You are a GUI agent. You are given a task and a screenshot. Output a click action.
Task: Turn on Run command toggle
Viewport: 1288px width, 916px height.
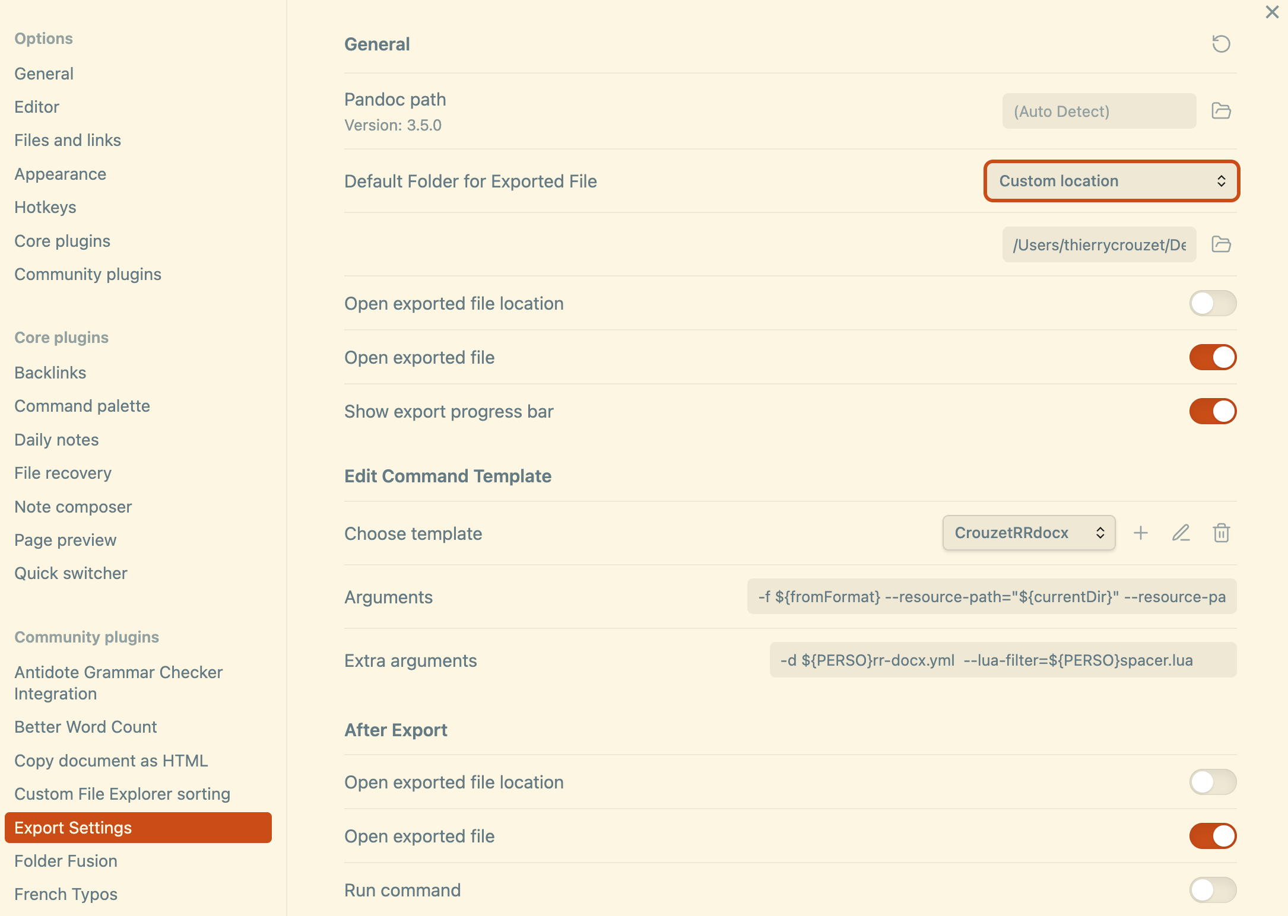click(x=1212, y=890)
